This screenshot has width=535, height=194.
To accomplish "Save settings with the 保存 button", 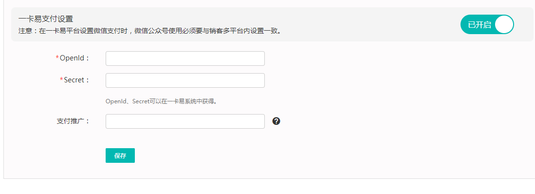I will tap(120, 155).
